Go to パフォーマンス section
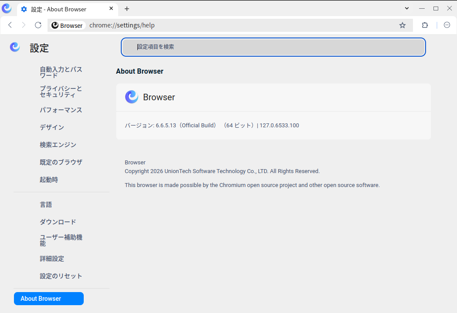Screen dimensions: 457x313 [x=61, y=110]
